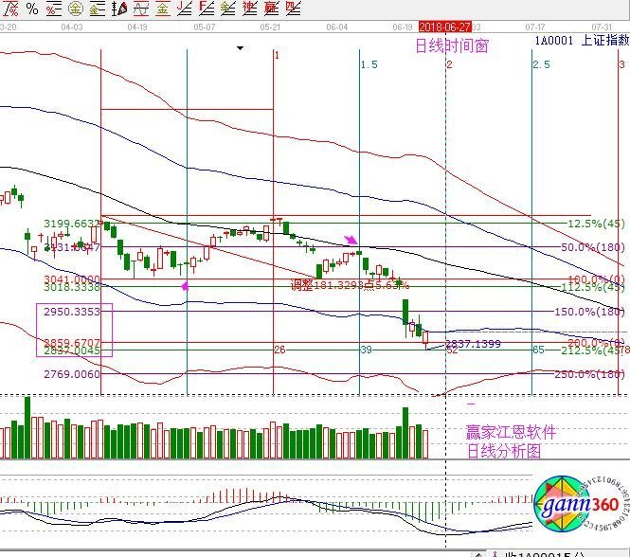Screen dimensions: 630x557
Task: Click the 150.0%(180) level label
Action: (590, 312)
